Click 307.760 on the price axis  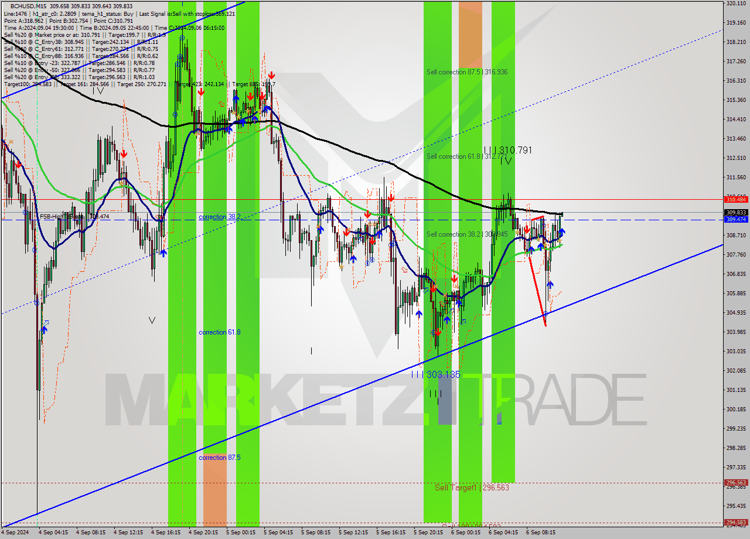click(736, 255)
